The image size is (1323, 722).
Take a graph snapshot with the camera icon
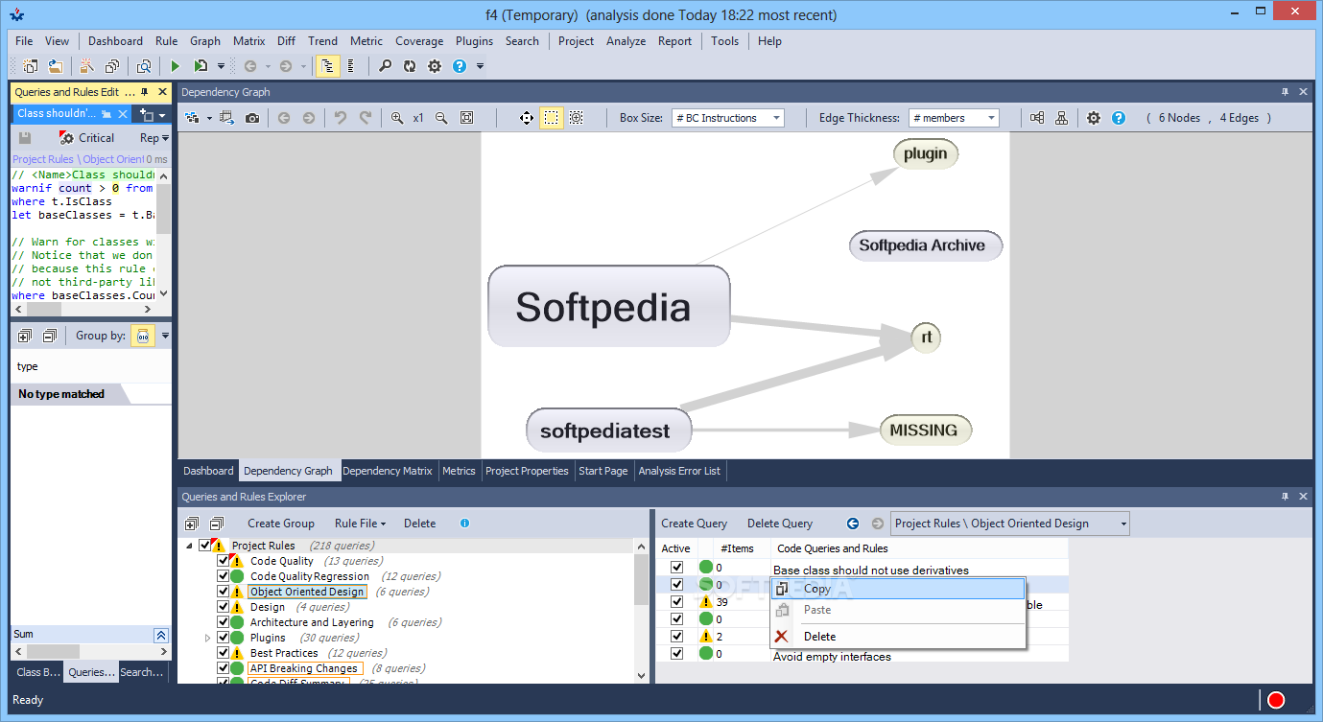pos(252,118)
